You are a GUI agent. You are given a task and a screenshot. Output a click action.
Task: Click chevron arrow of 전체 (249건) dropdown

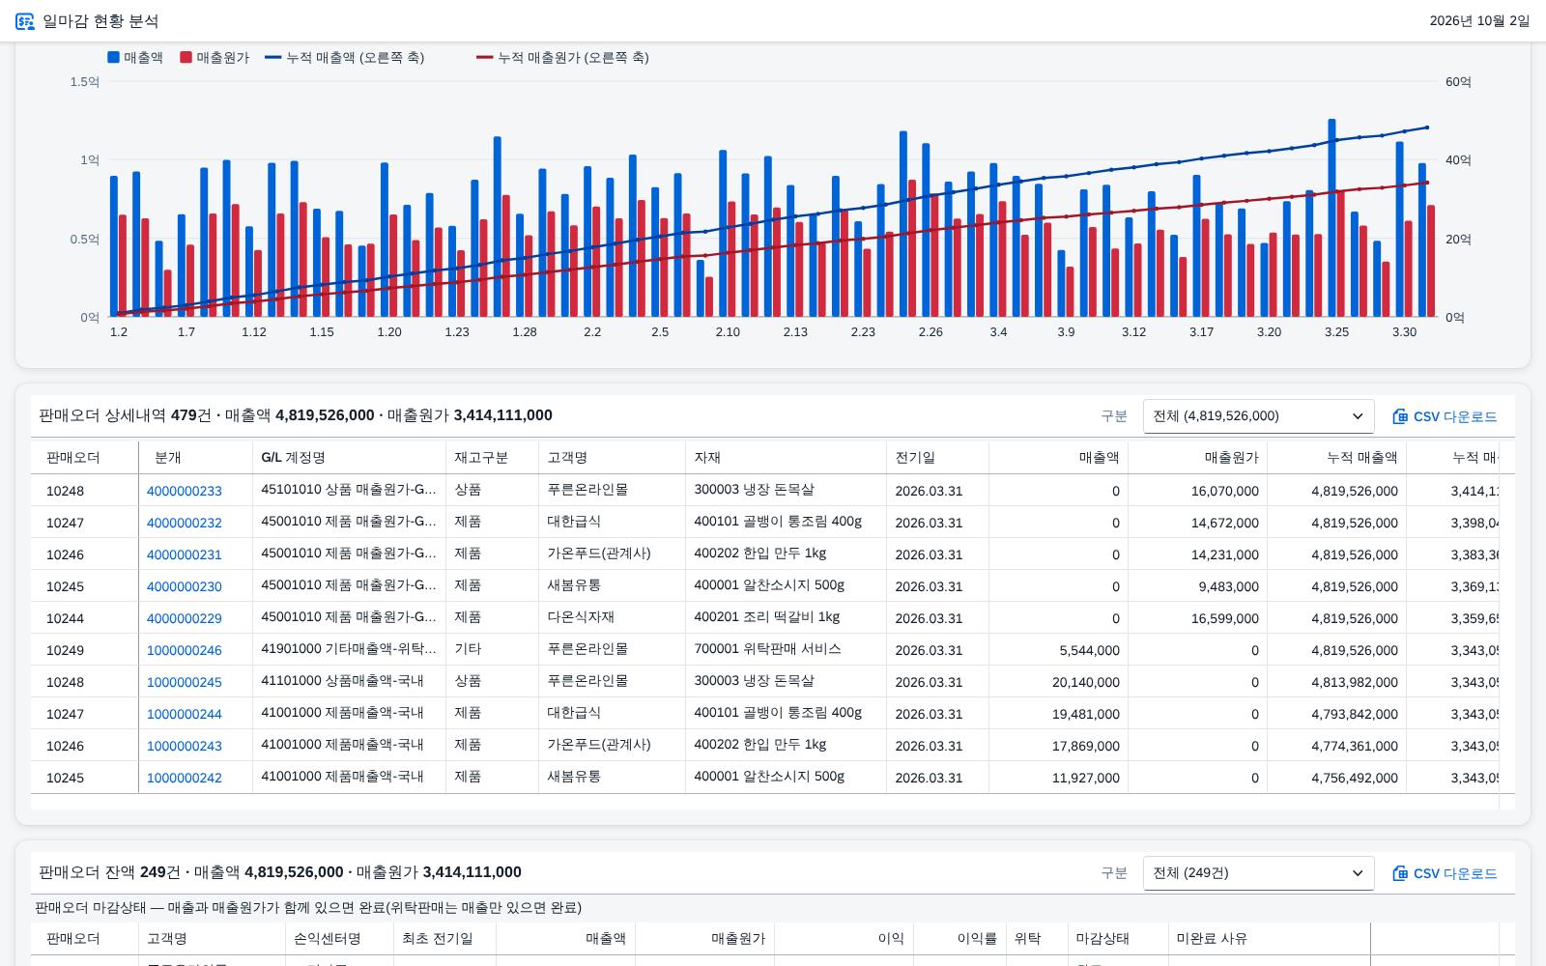click(x=1357, y=873)
